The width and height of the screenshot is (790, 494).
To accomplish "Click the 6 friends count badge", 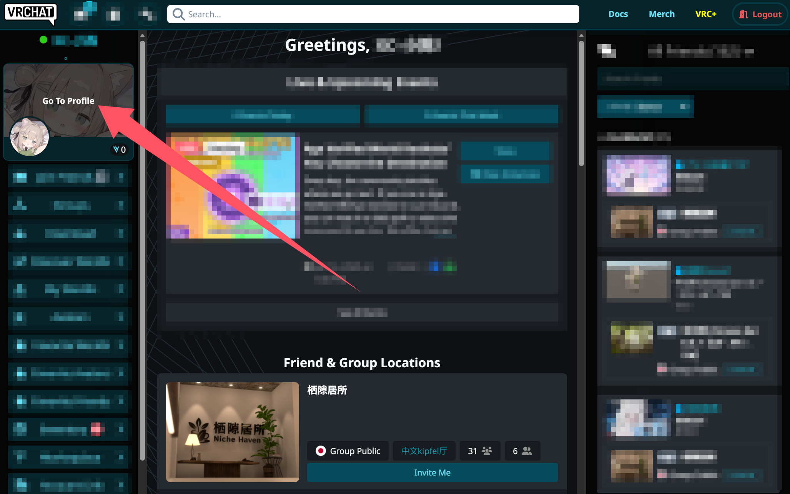I will (x=522, y=451).
